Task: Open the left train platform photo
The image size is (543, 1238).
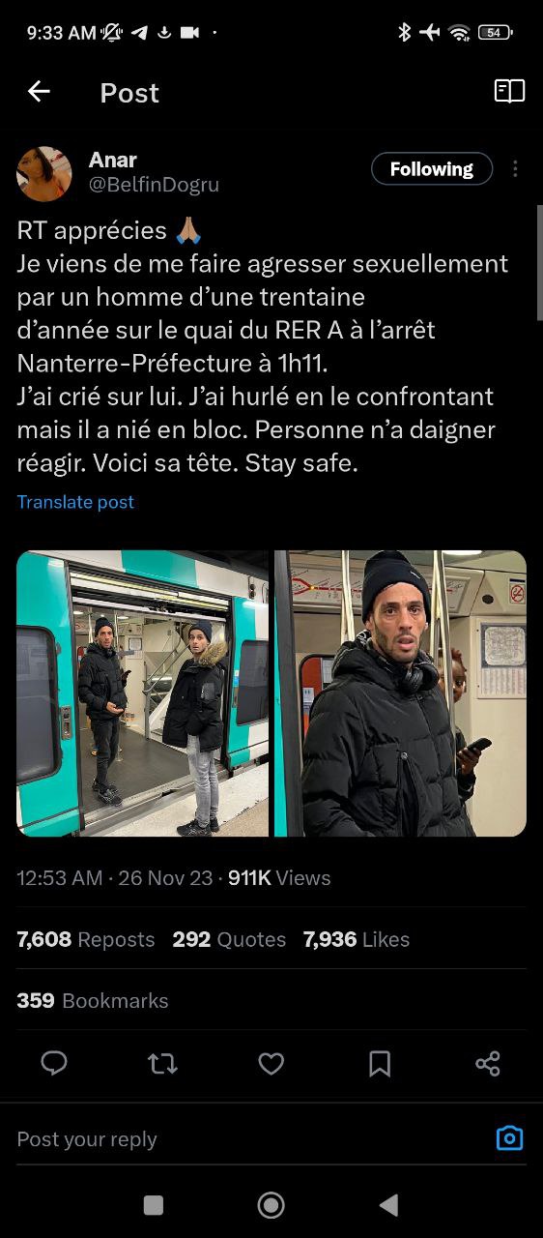Action: 142,693
